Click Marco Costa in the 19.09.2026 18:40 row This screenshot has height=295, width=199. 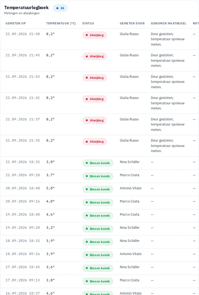tap(130, 215)
